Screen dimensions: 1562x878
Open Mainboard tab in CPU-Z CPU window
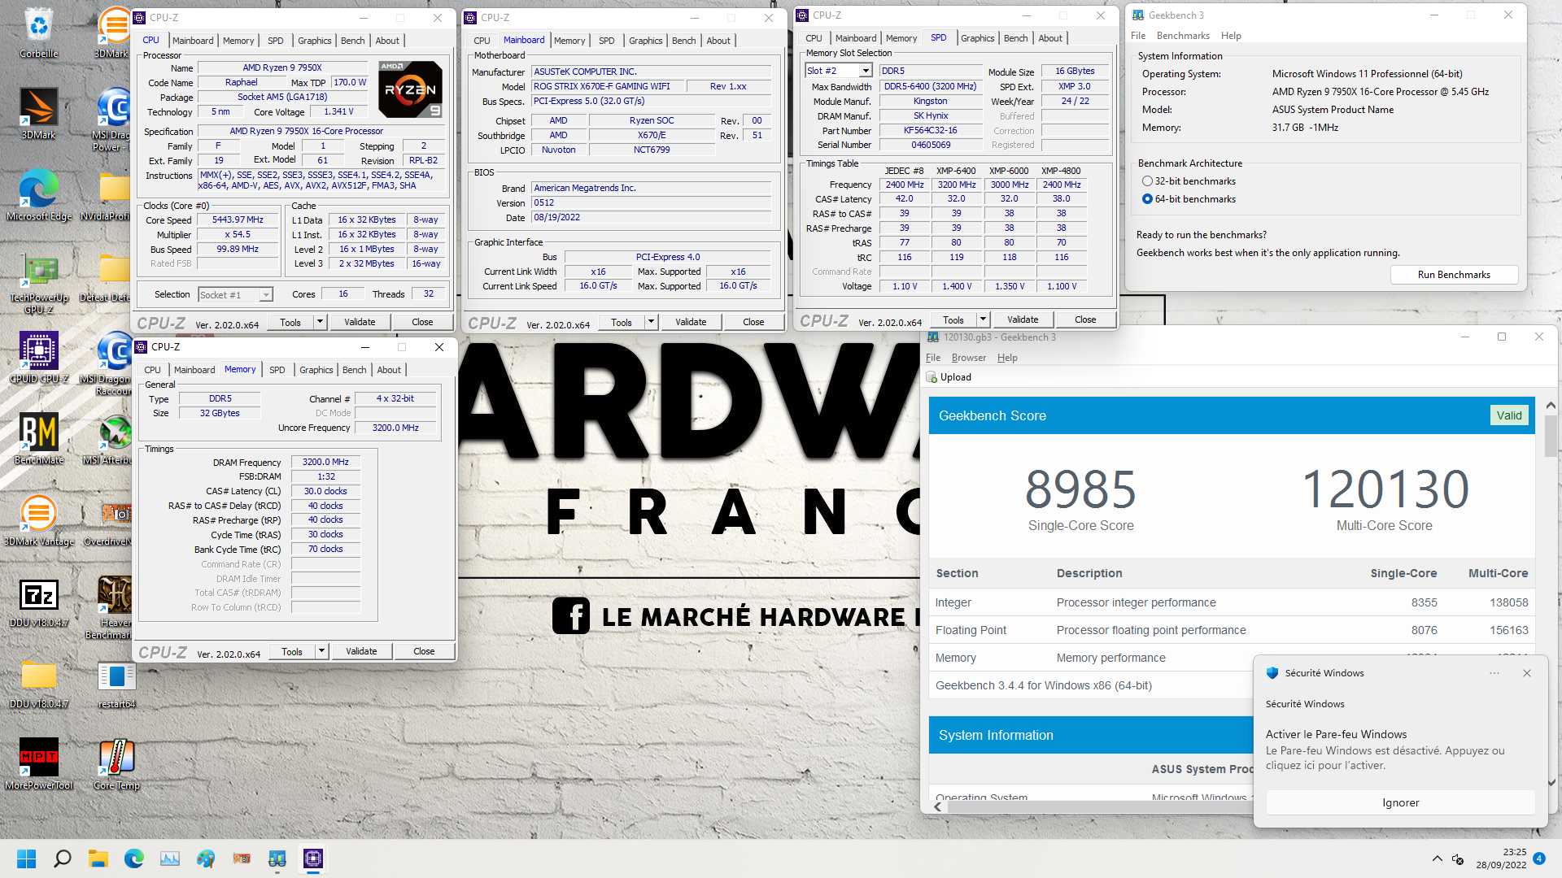click(x=193, y=41)
